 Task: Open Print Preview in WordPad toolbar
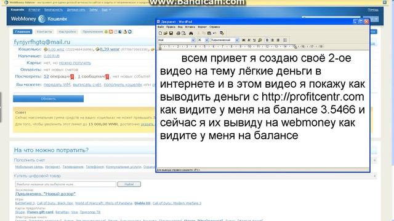[x=183, y=33]
